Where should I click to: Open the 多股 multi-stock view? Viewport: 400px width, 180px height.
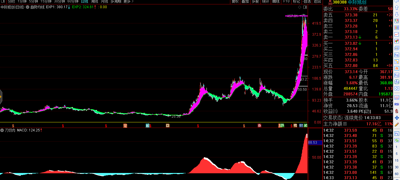point(255,1)
